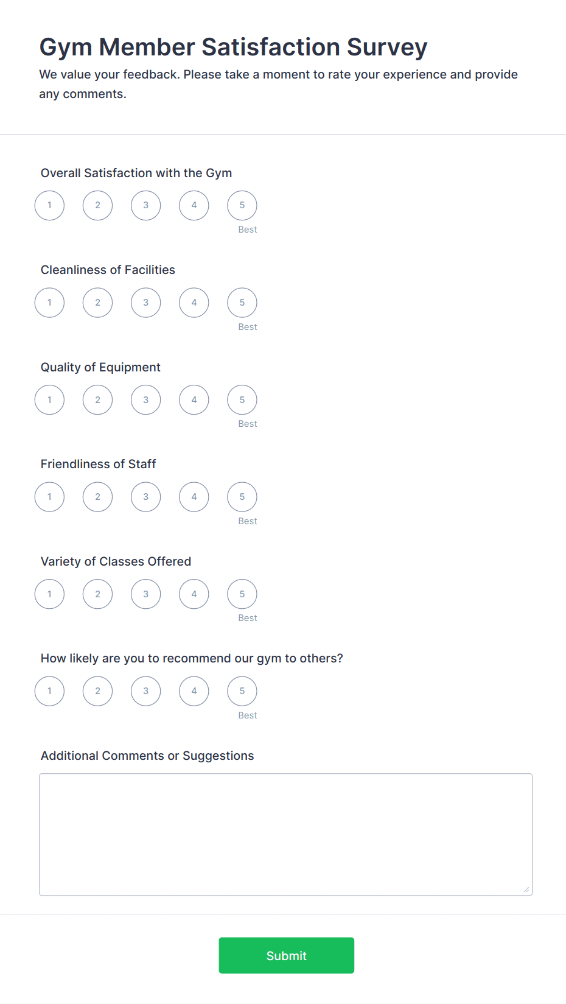This screenshot has height=1004, width=566.
Task: Rate Cleanliness of Facilities as 2
Action: 97,302
